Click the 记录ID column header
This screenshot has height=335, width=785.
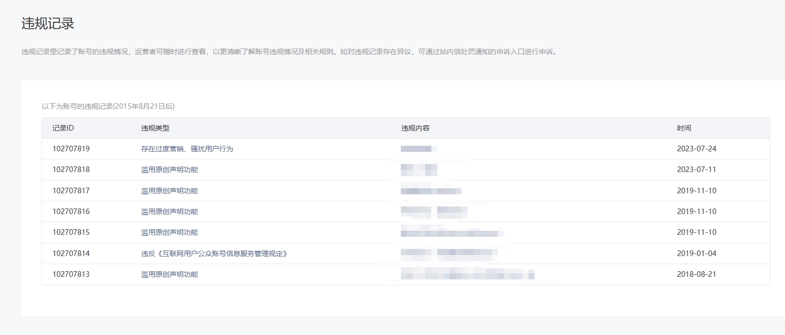(x=63, y=128)
